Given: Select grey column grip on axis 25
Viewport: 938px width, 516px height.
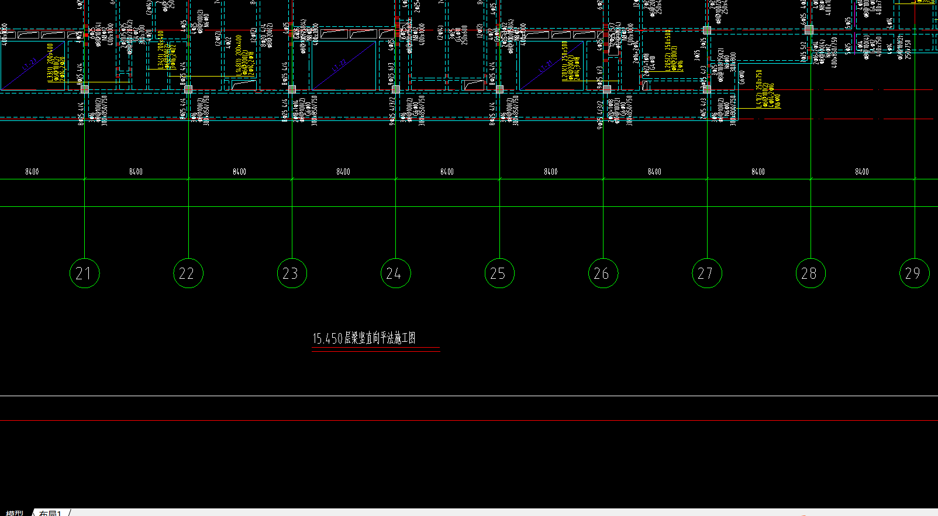Looking at the screenshot, I should click(x=499, y=89).
